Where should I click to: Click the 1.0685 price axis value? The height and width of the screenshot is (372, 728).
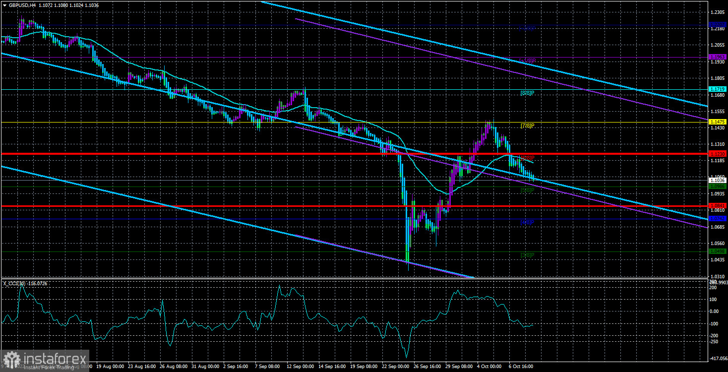pyautogui.click(x=717, y=227)
